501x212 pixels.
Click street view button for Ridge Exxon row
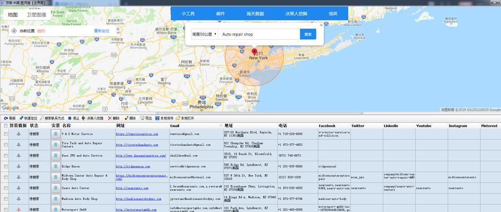coord(56,166)
